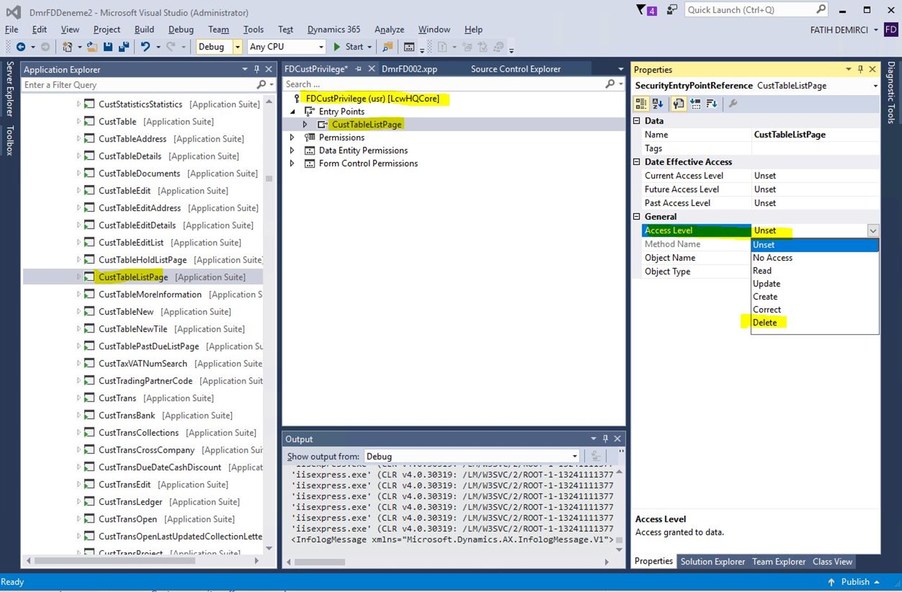Viewport: 902px width, 592px height.
Task: Select Read in the Access Level list
Action: (x=815, y=271)
